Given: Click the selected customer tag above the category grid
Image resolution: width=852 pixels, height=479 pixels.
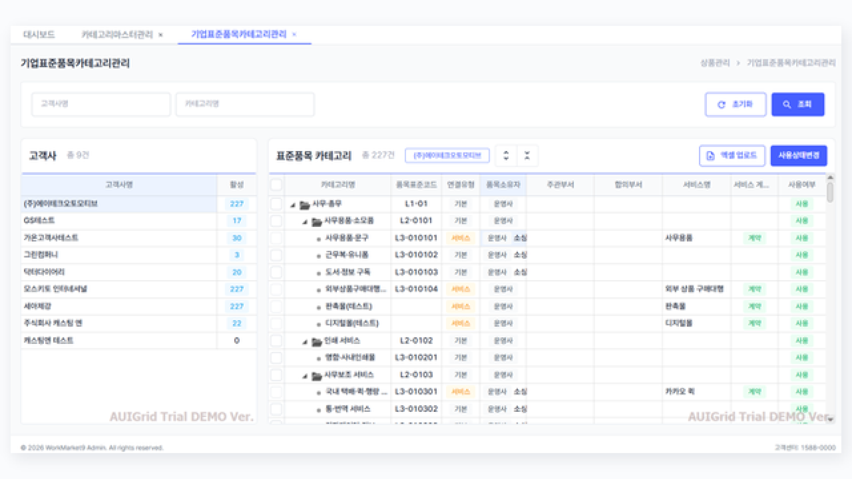Looking at the screenshot, I should (447, 155).
